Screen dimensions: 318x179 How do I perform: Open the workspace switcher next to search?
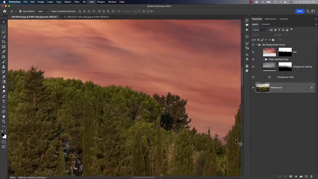pos(313,11)
